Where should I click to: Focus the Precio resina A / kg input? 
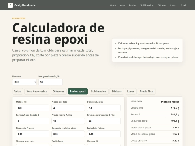pyautogui.click(x=68, y=121)
